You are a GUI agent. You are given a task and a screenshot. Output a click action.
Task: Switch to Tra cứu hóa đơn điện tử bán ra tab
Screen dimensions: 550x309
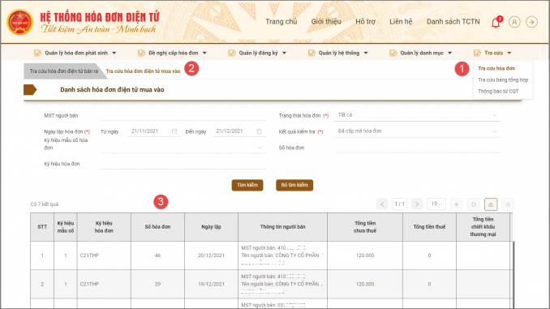(63, 71)
